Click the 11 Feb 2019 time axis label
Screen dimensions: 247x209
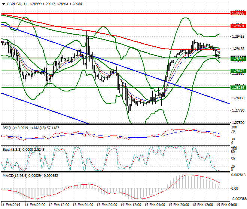point(10,205)
